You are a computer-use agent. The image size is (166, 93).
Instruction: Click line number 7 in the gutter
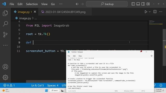(19, 34)
